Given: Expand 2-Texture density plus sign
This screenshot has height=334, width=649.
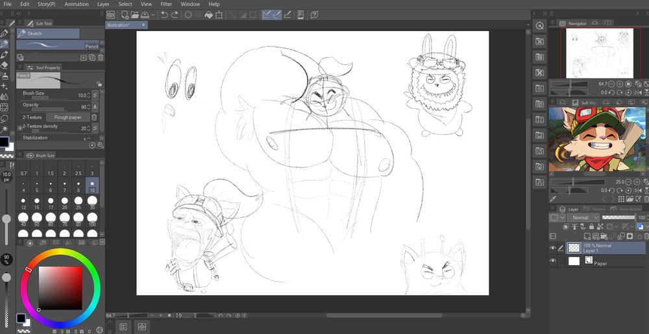Looking at the screenshot, I should click(20, 128).
